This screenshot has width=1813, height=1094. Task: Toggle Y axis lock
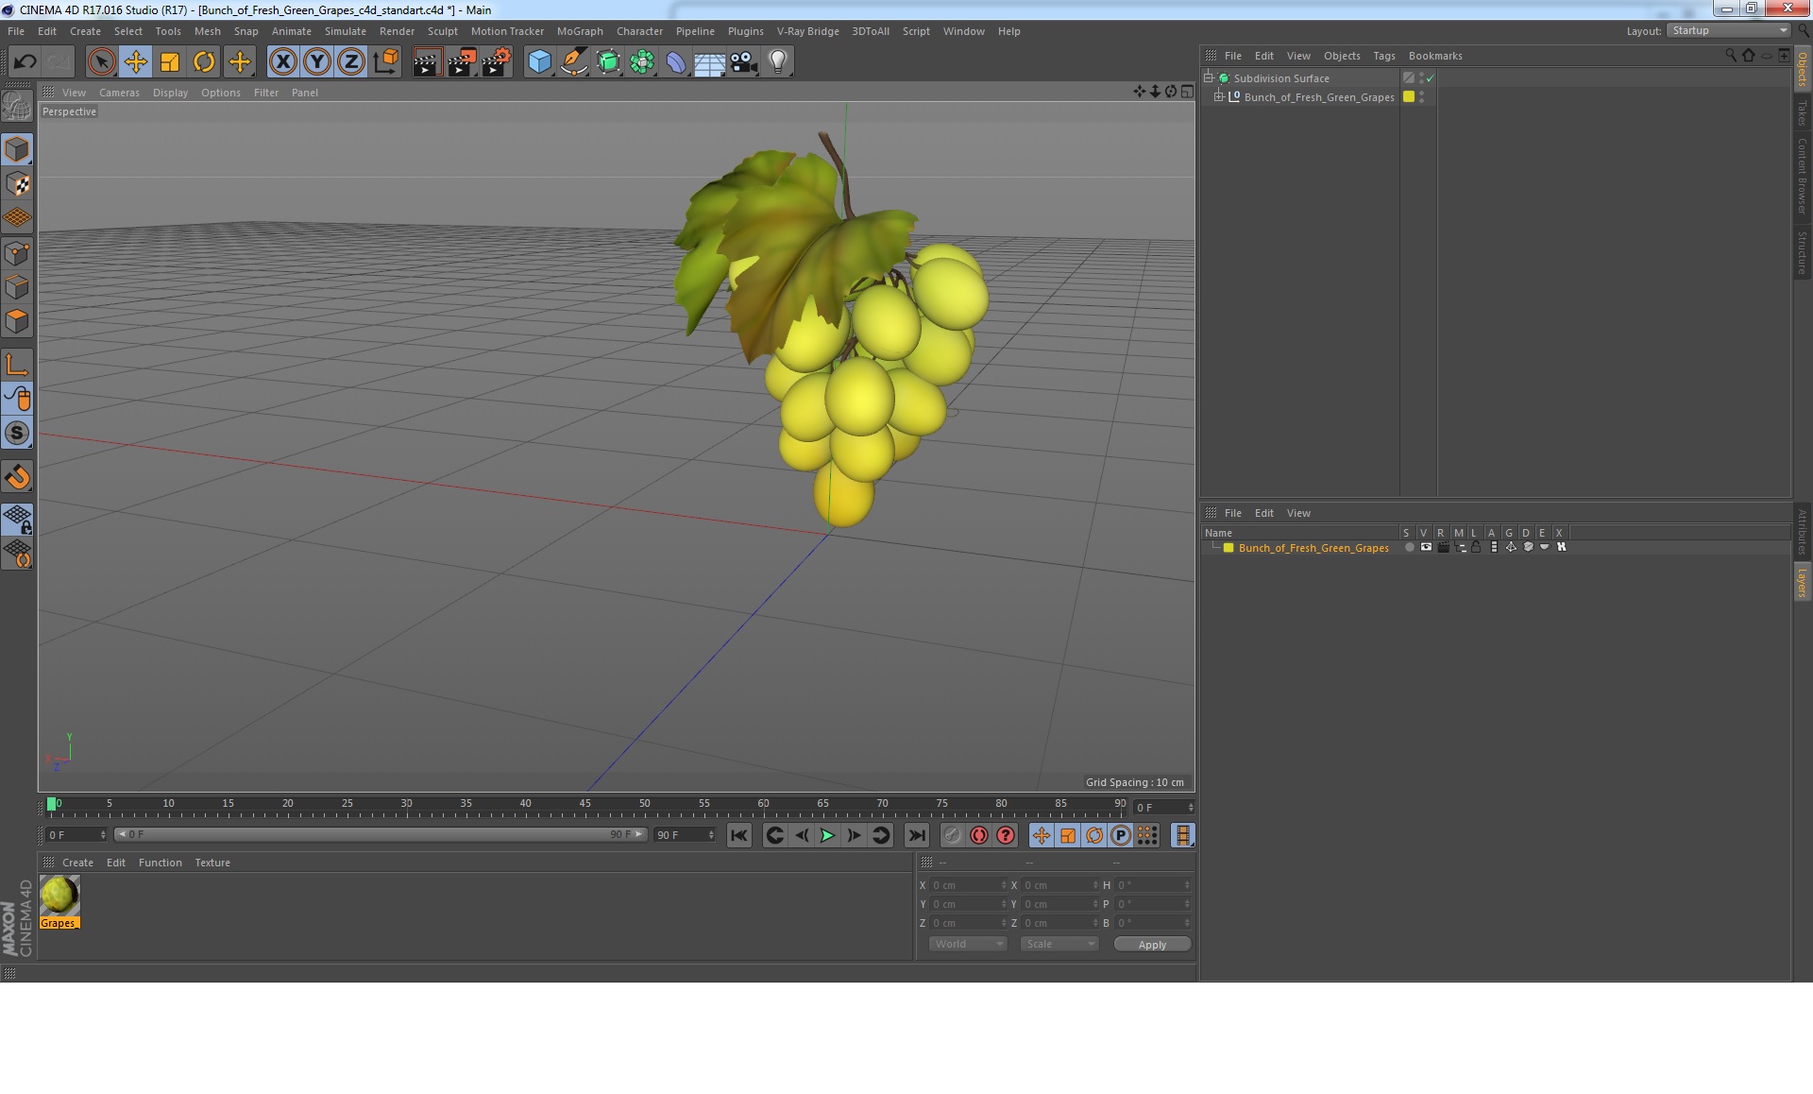pyautogui.click(x=317, y=62)
